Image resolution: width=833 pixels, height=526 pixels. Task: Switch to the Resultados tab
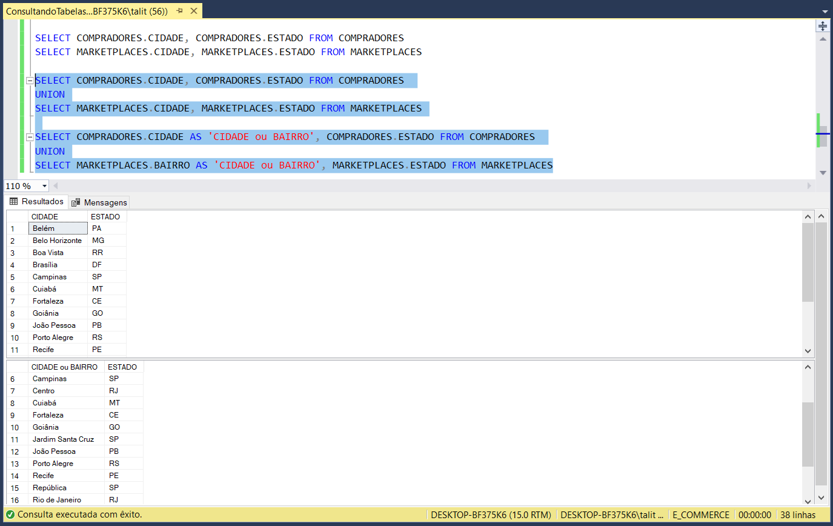coord(36,202)
